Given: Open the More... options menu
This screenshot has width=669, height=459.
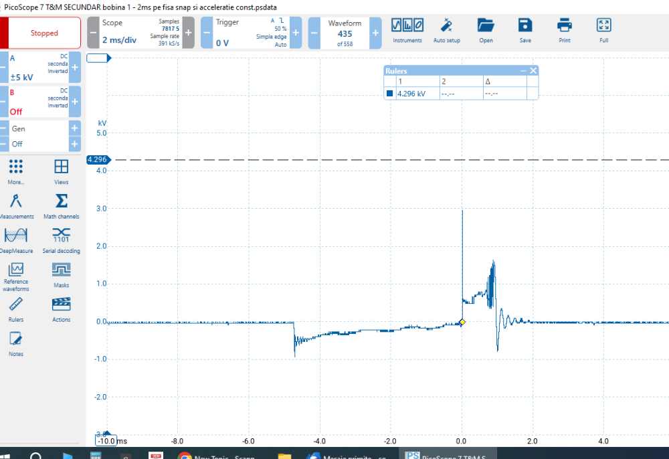Looking at the screenshot, I should pos(17,169).
